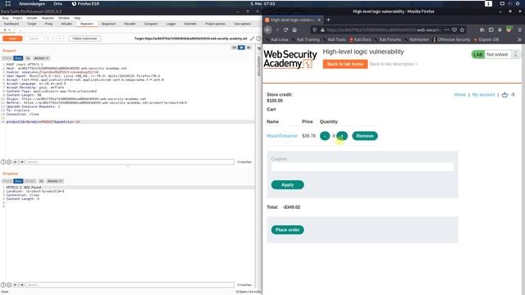Click the padlock icon in address bar

click(x=322, y=29)
